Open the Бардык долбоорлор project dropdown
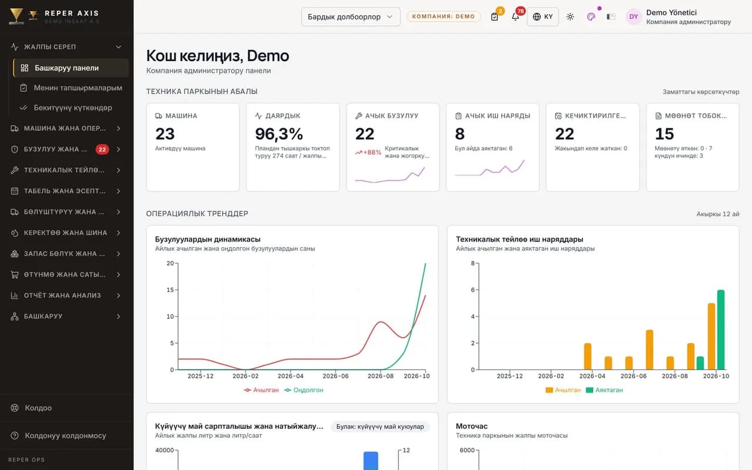752x470 pixels. click(x=351, y=16)
